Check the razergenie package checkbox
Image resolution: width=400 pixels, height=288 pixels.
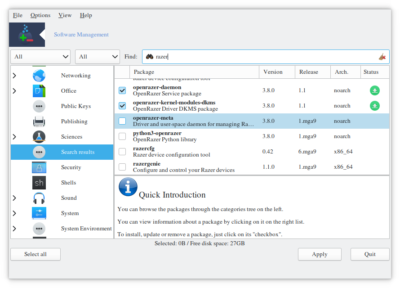coord(122,167)
